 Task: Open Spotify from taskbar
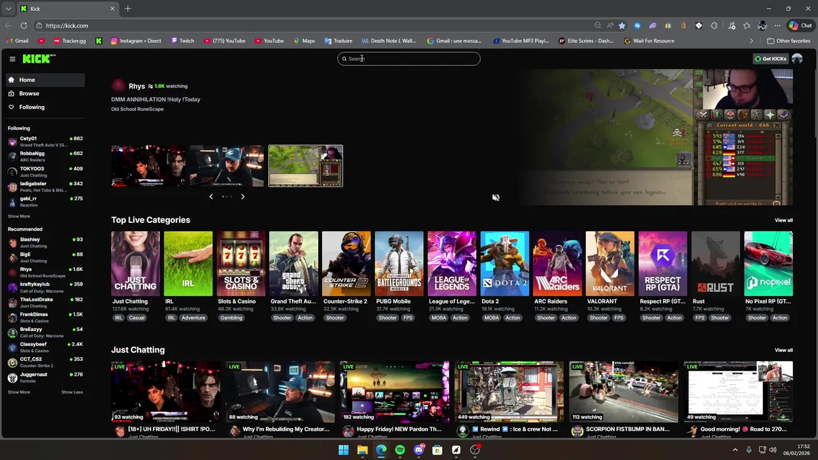click(x=400, y=450)
